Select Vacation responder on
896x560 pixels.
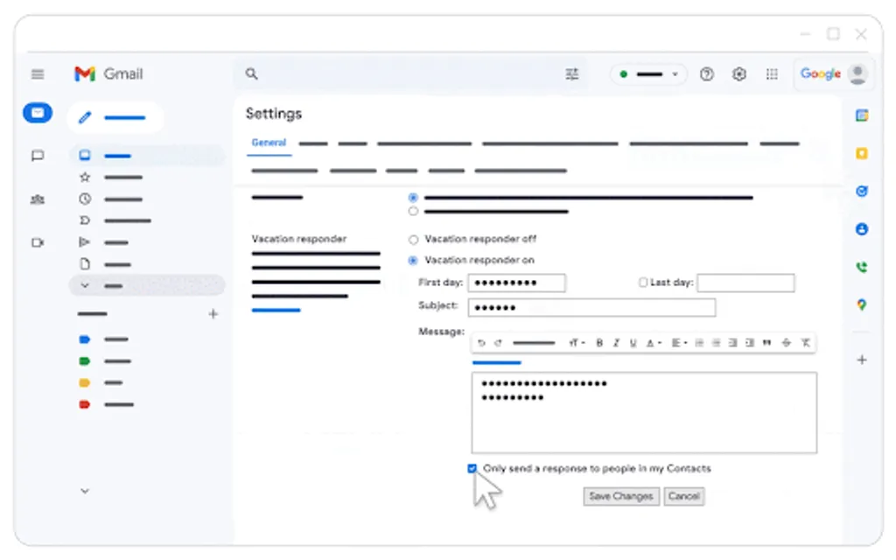pos(413,261)
